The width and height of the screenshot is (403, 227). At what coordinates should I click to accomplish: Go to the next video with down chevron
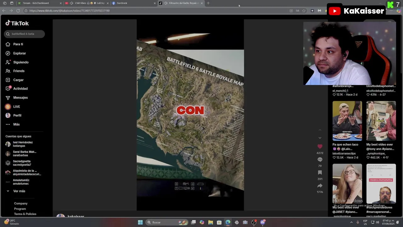point(320,138)
